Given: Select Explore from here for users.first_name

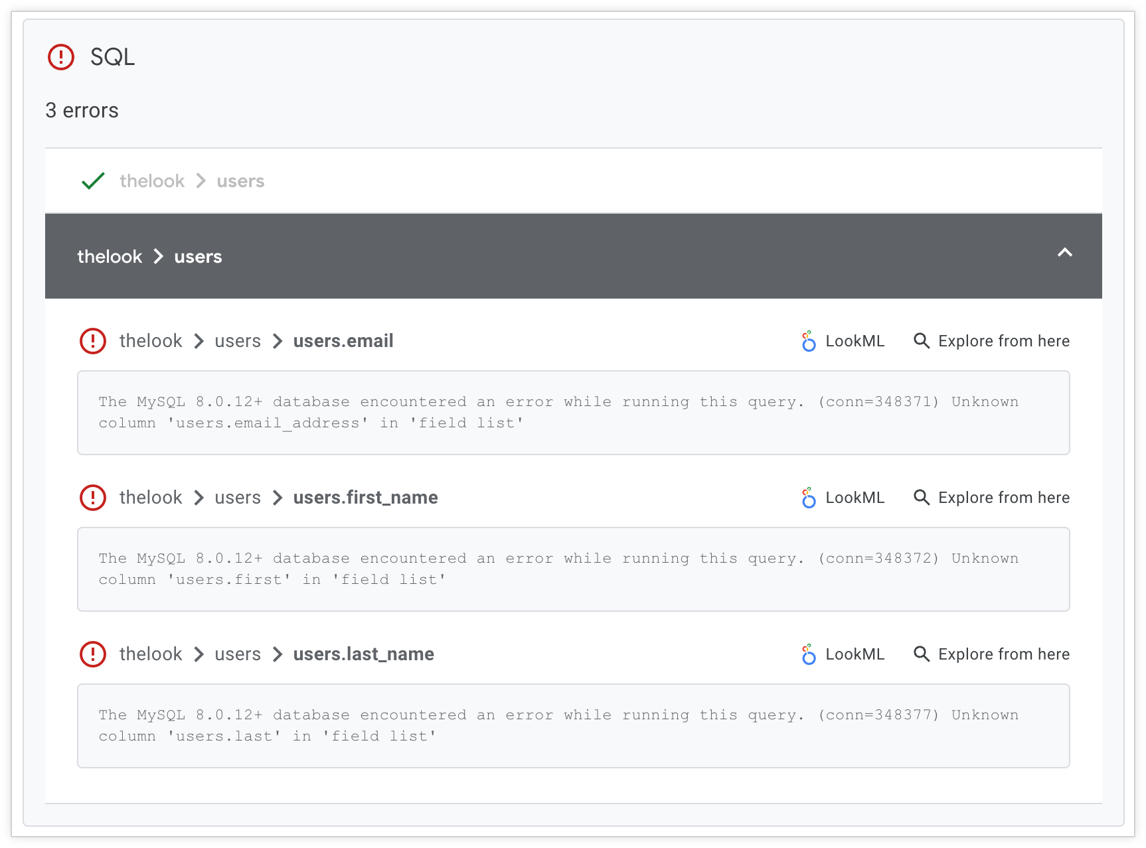Looking at the screenshot, I should coord(1003,498).
